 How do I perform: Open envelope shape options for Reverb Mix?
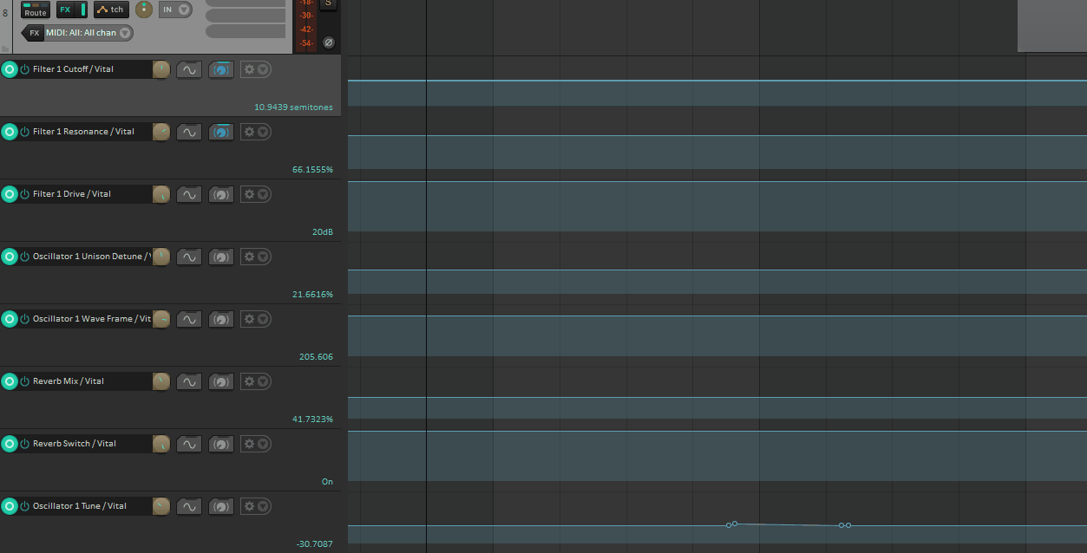tap(189, 381)
